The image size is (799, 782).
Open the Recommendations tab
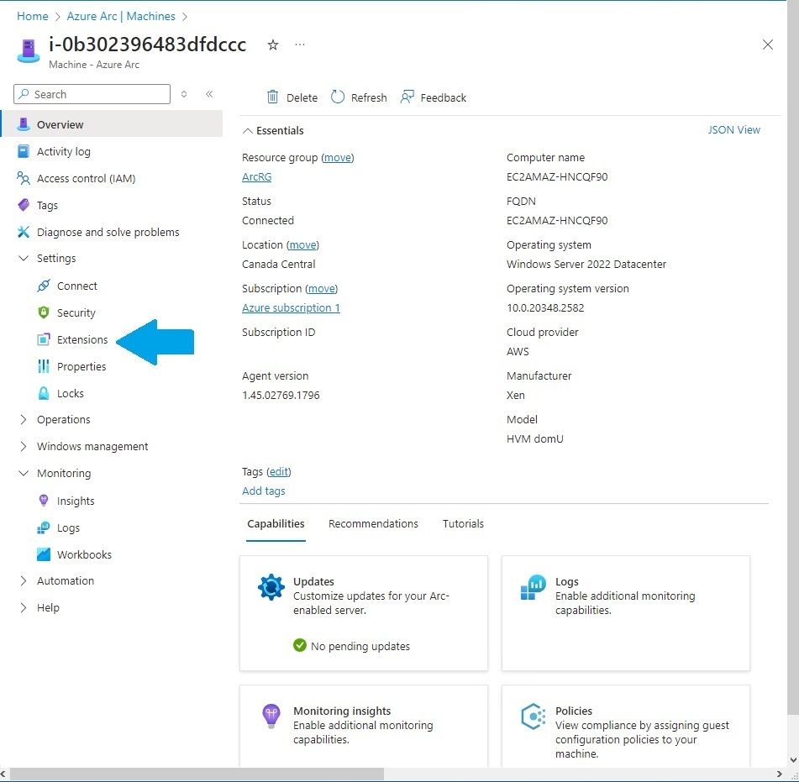point(373,523)
